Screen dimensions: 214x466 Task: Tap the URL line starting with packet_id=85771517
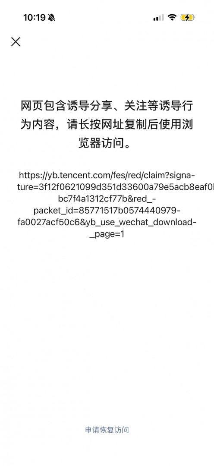(107, 211)
